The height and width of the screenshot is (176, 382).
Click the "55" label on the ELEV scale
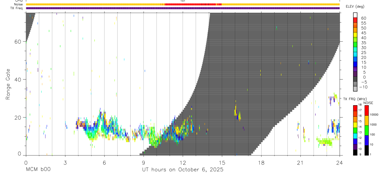[x=363, y=23]
